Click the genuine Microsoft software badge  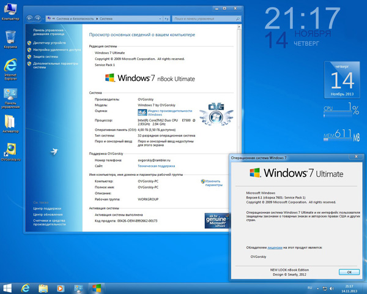217,221
